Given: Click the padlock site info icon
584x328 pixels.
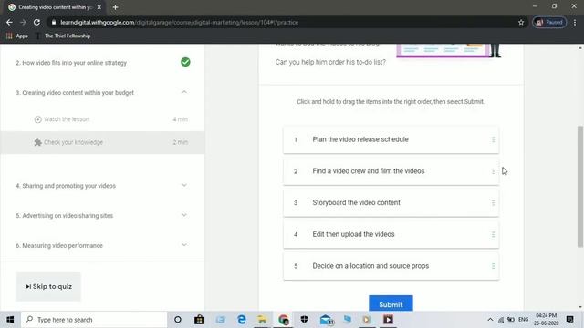Looking at the screenshot, I should (x=54, y=22).
